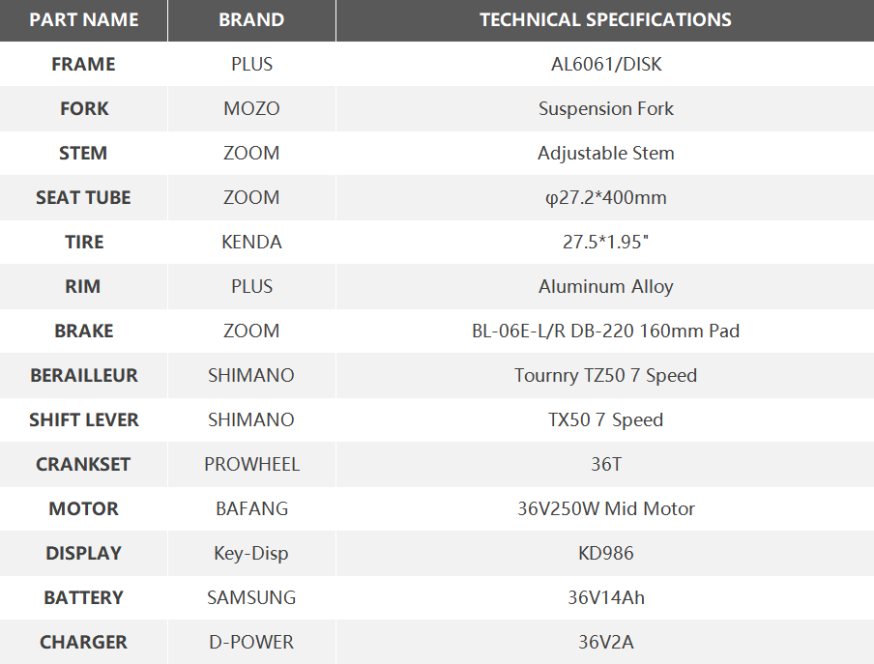
Task: Click the BERAILLEUR row label
Action: click(83, 376)
